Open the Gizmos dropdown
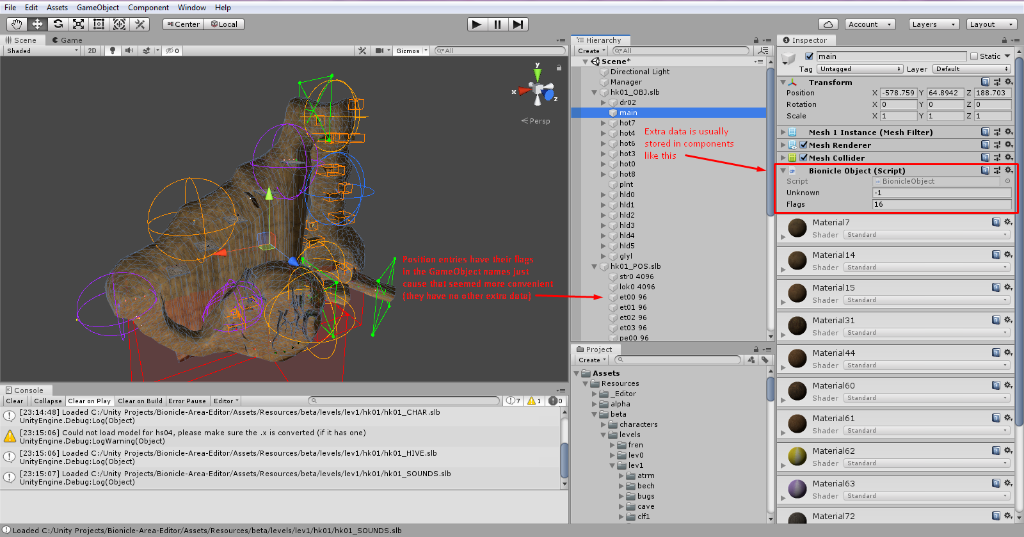This screenshot has width=1024, height=537. 411,51
